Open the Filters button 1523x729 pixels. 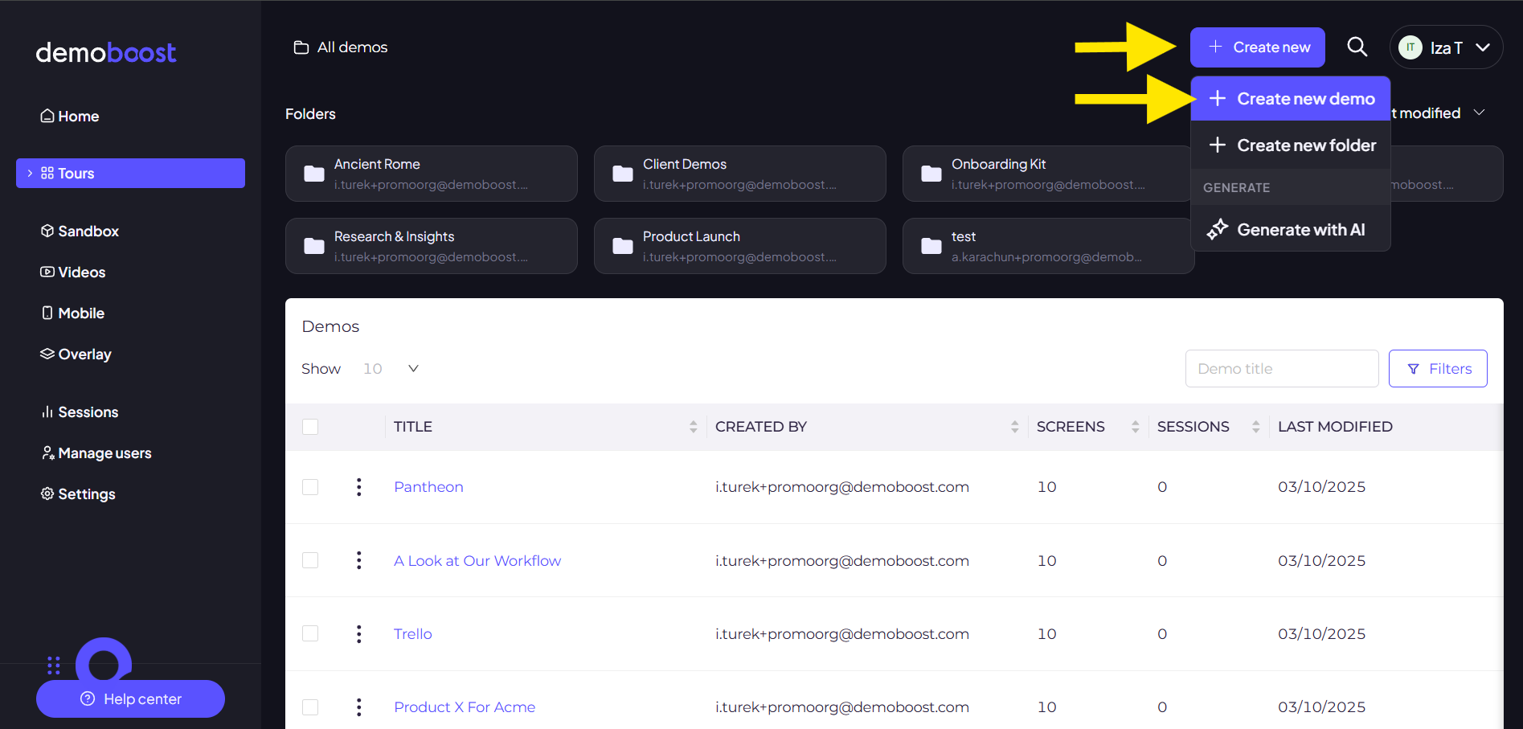coord(1438,369)
